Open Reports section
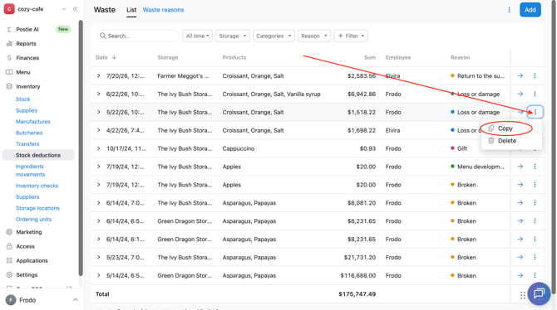557x310 pixels. 26,44
